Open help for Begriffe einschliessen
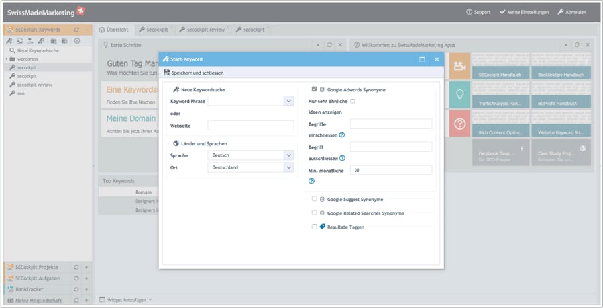This screenshot has width=603, height=308. pyautogui.click(x=341, y=135)
